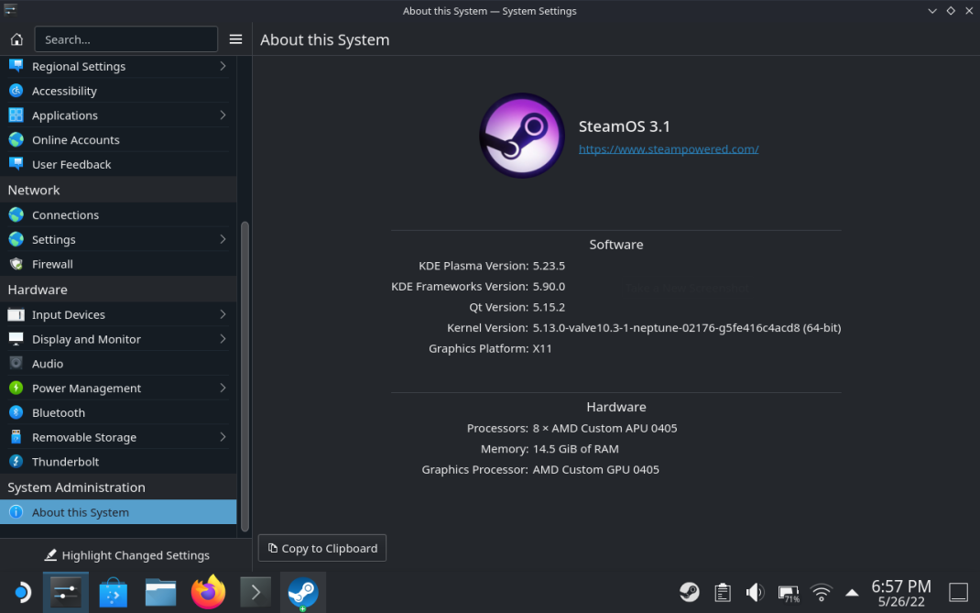Click the User Feedback icon
980x613 pixels.
coord(16,164)
